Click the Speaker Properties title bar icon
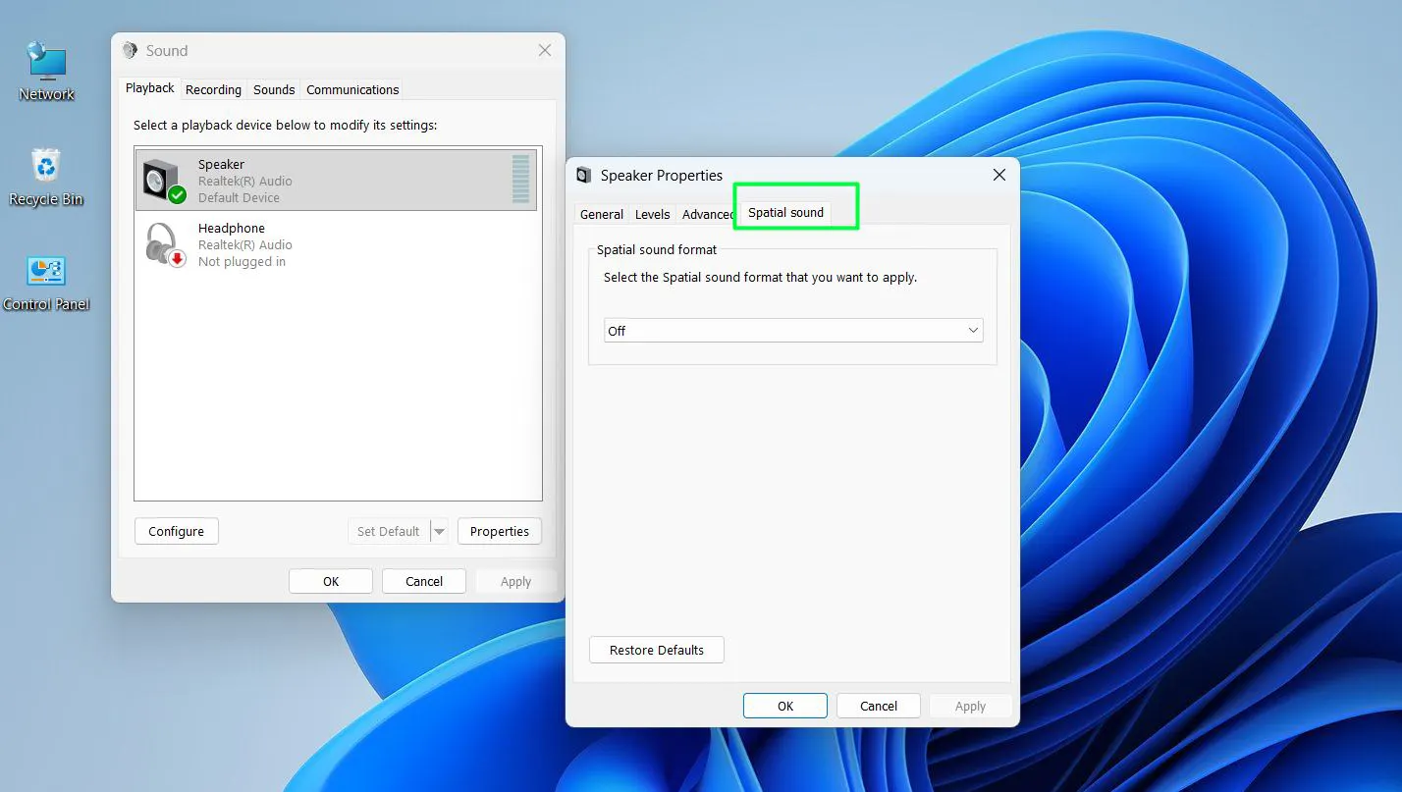The width and height of the screenshot is (1402, 792). click(x=584, y=176)
